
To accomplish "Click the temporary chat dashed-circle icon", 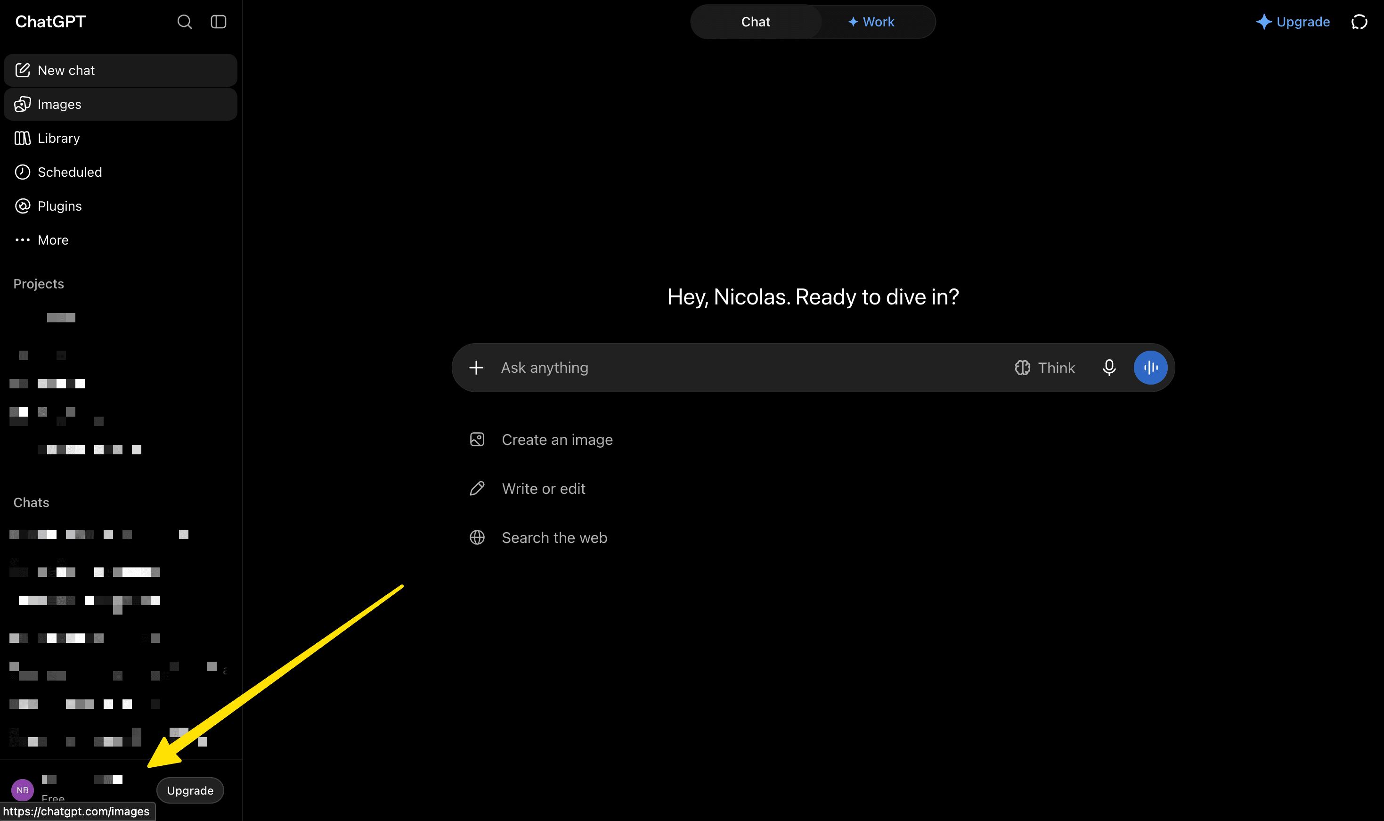I will point(1359,22).
